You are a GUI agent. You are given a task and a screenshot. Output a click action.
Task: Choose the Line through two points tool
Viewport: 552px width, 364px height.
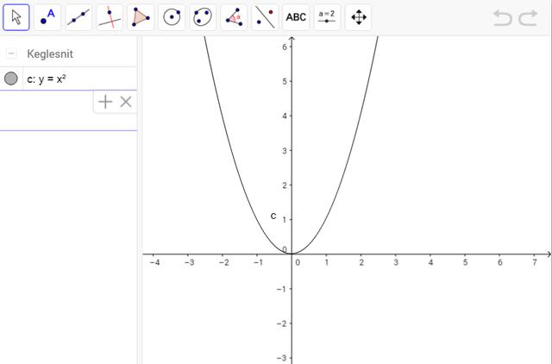point(78,17)
